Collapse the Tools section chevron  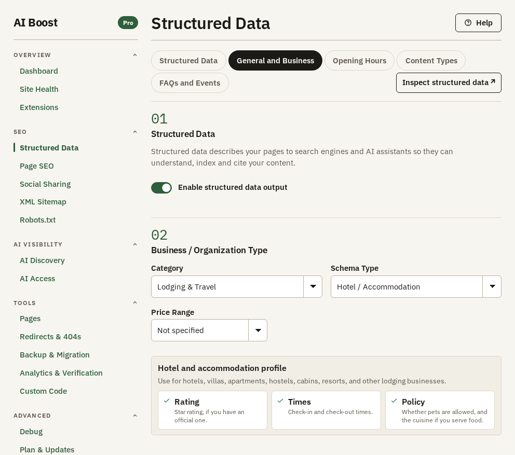click(134, 302)
